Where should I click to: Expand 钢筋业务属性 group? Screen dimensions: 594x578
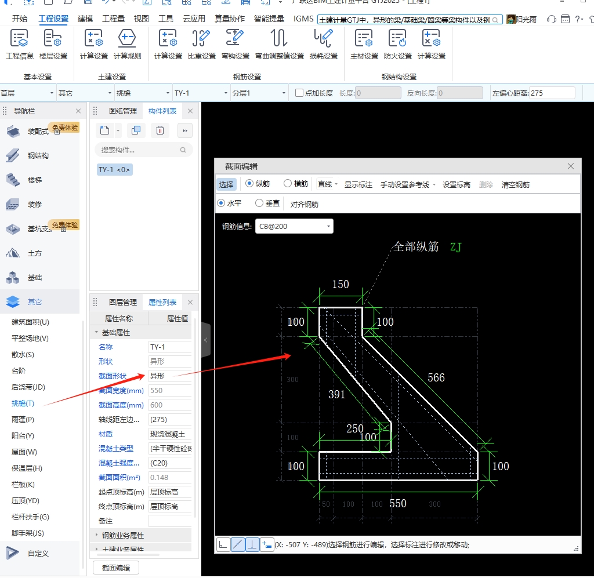pos(96,535)
